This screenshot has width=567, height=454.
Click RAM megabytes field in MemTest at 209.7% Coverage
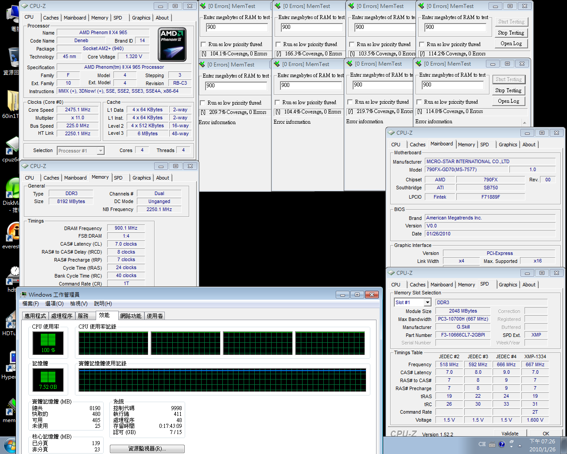[236, 86]
